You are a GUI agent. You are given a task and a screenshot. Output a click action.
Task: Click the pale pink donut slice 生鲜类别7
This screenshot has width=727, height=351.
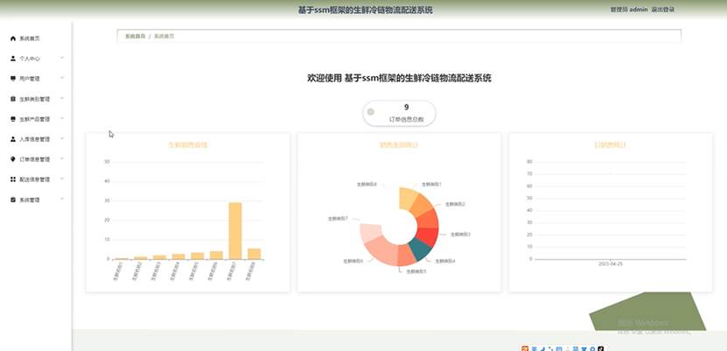pyautogui.click(x=370, y=232)
